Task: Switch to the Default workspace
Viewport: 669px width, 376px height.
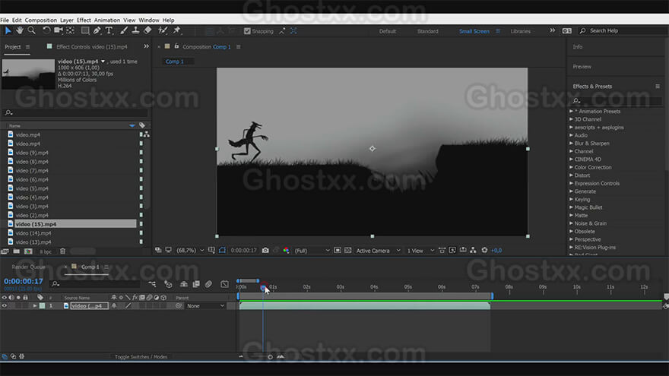Action: (x=388, y=31)
